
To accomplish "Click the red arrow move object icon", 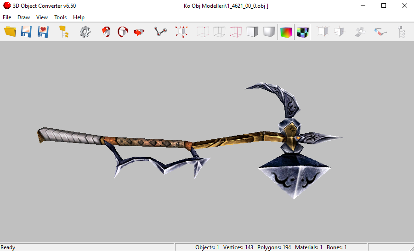I will pos(139,32).
